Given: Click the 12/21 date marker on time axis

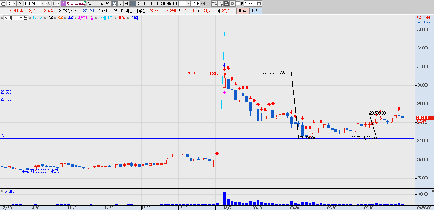Looking at the screenshot, I should tap(228, 208).
